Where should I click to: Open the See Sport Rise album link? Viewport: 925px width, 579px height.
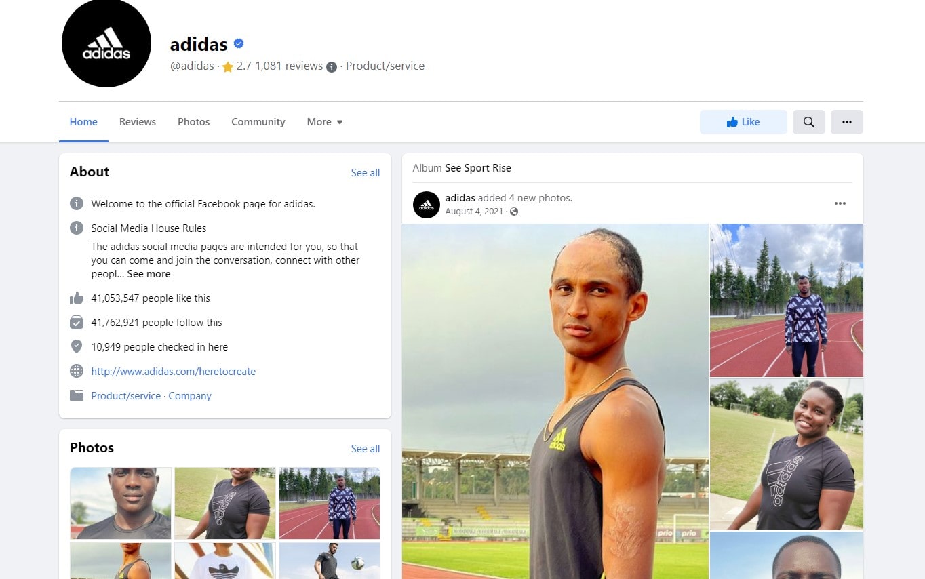(478, 168)
